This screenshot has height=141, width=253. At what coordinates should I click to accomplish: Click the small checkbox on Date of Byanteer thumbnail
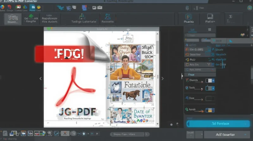pyautogui.click(x=112, y=109)
